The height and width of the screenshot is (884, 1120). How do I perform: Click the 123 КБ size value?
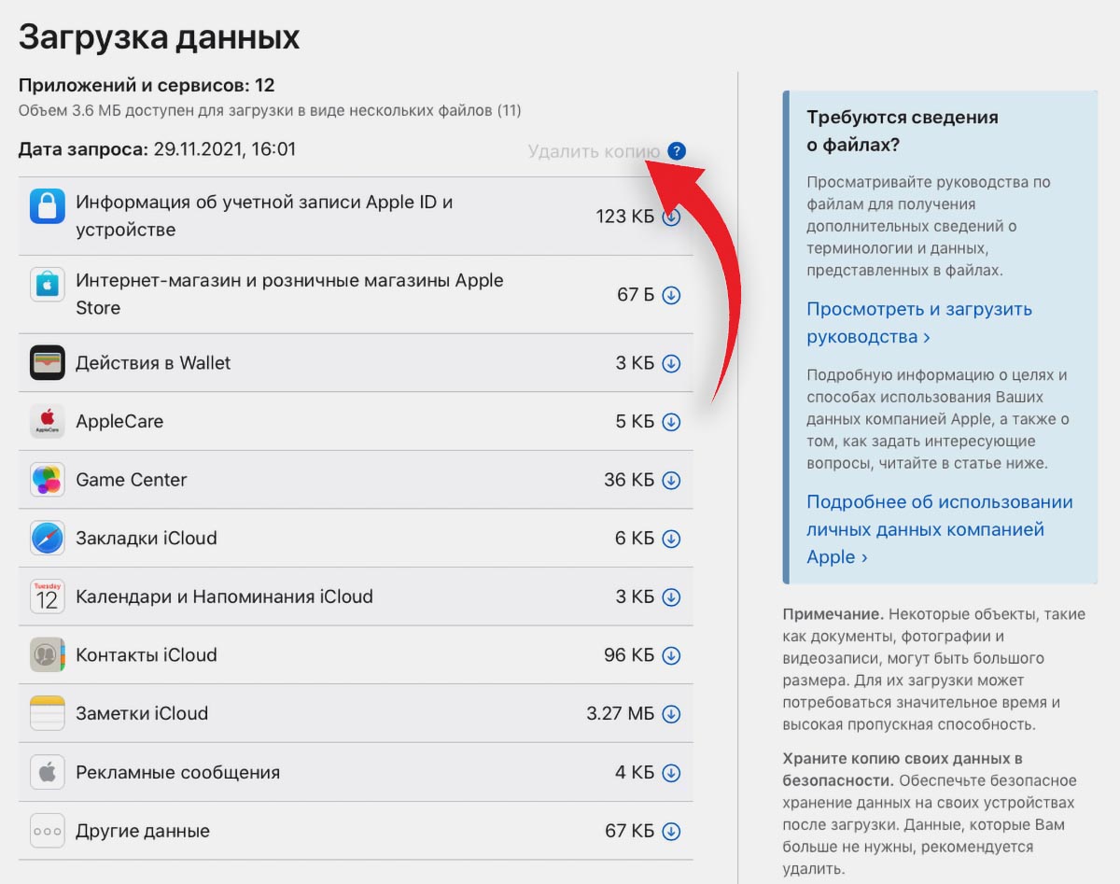[625, 217]
